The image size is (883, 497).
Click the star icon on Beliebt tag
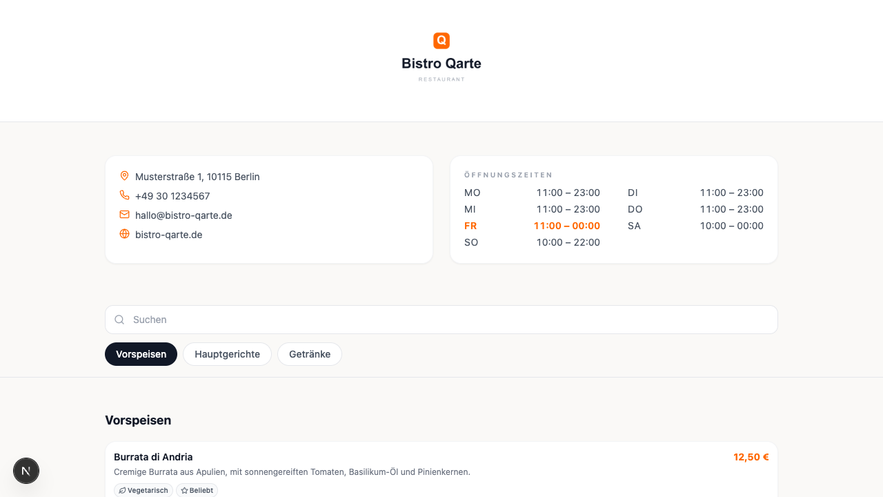(184, 490)
